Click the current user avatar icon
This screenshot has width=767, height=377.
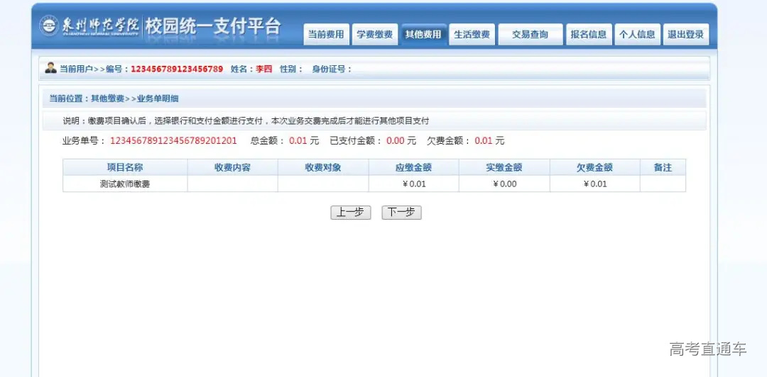51,68
